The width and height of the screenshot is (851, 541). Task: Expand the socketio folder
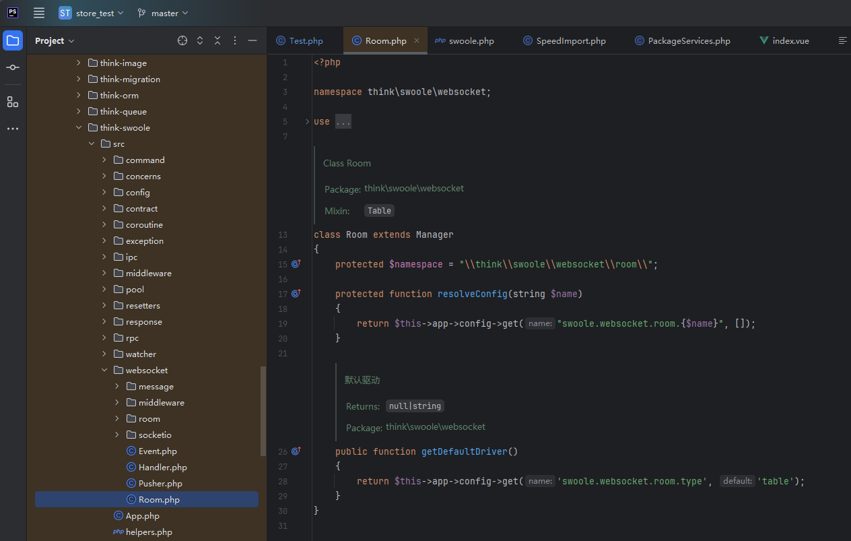[x=116, y=435]
